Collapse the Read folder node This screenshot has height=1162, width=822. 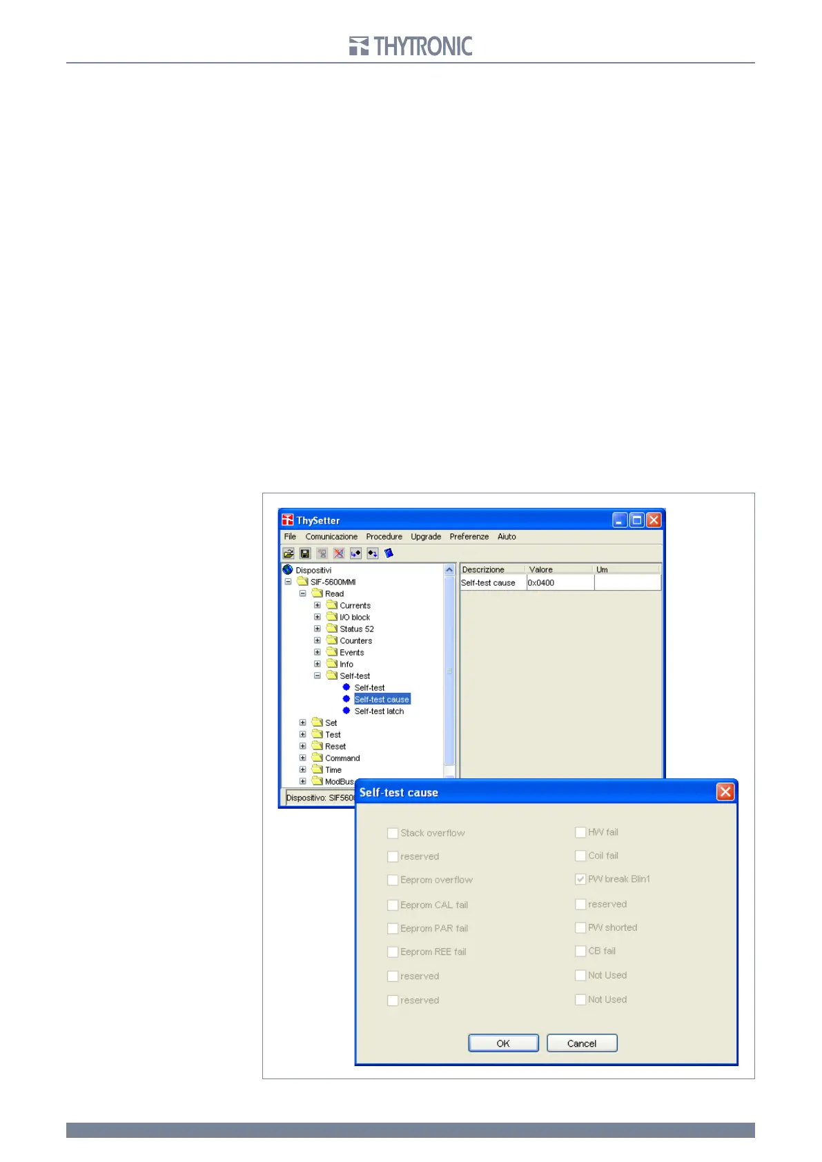pyautogui.click(x=302, y=593)
